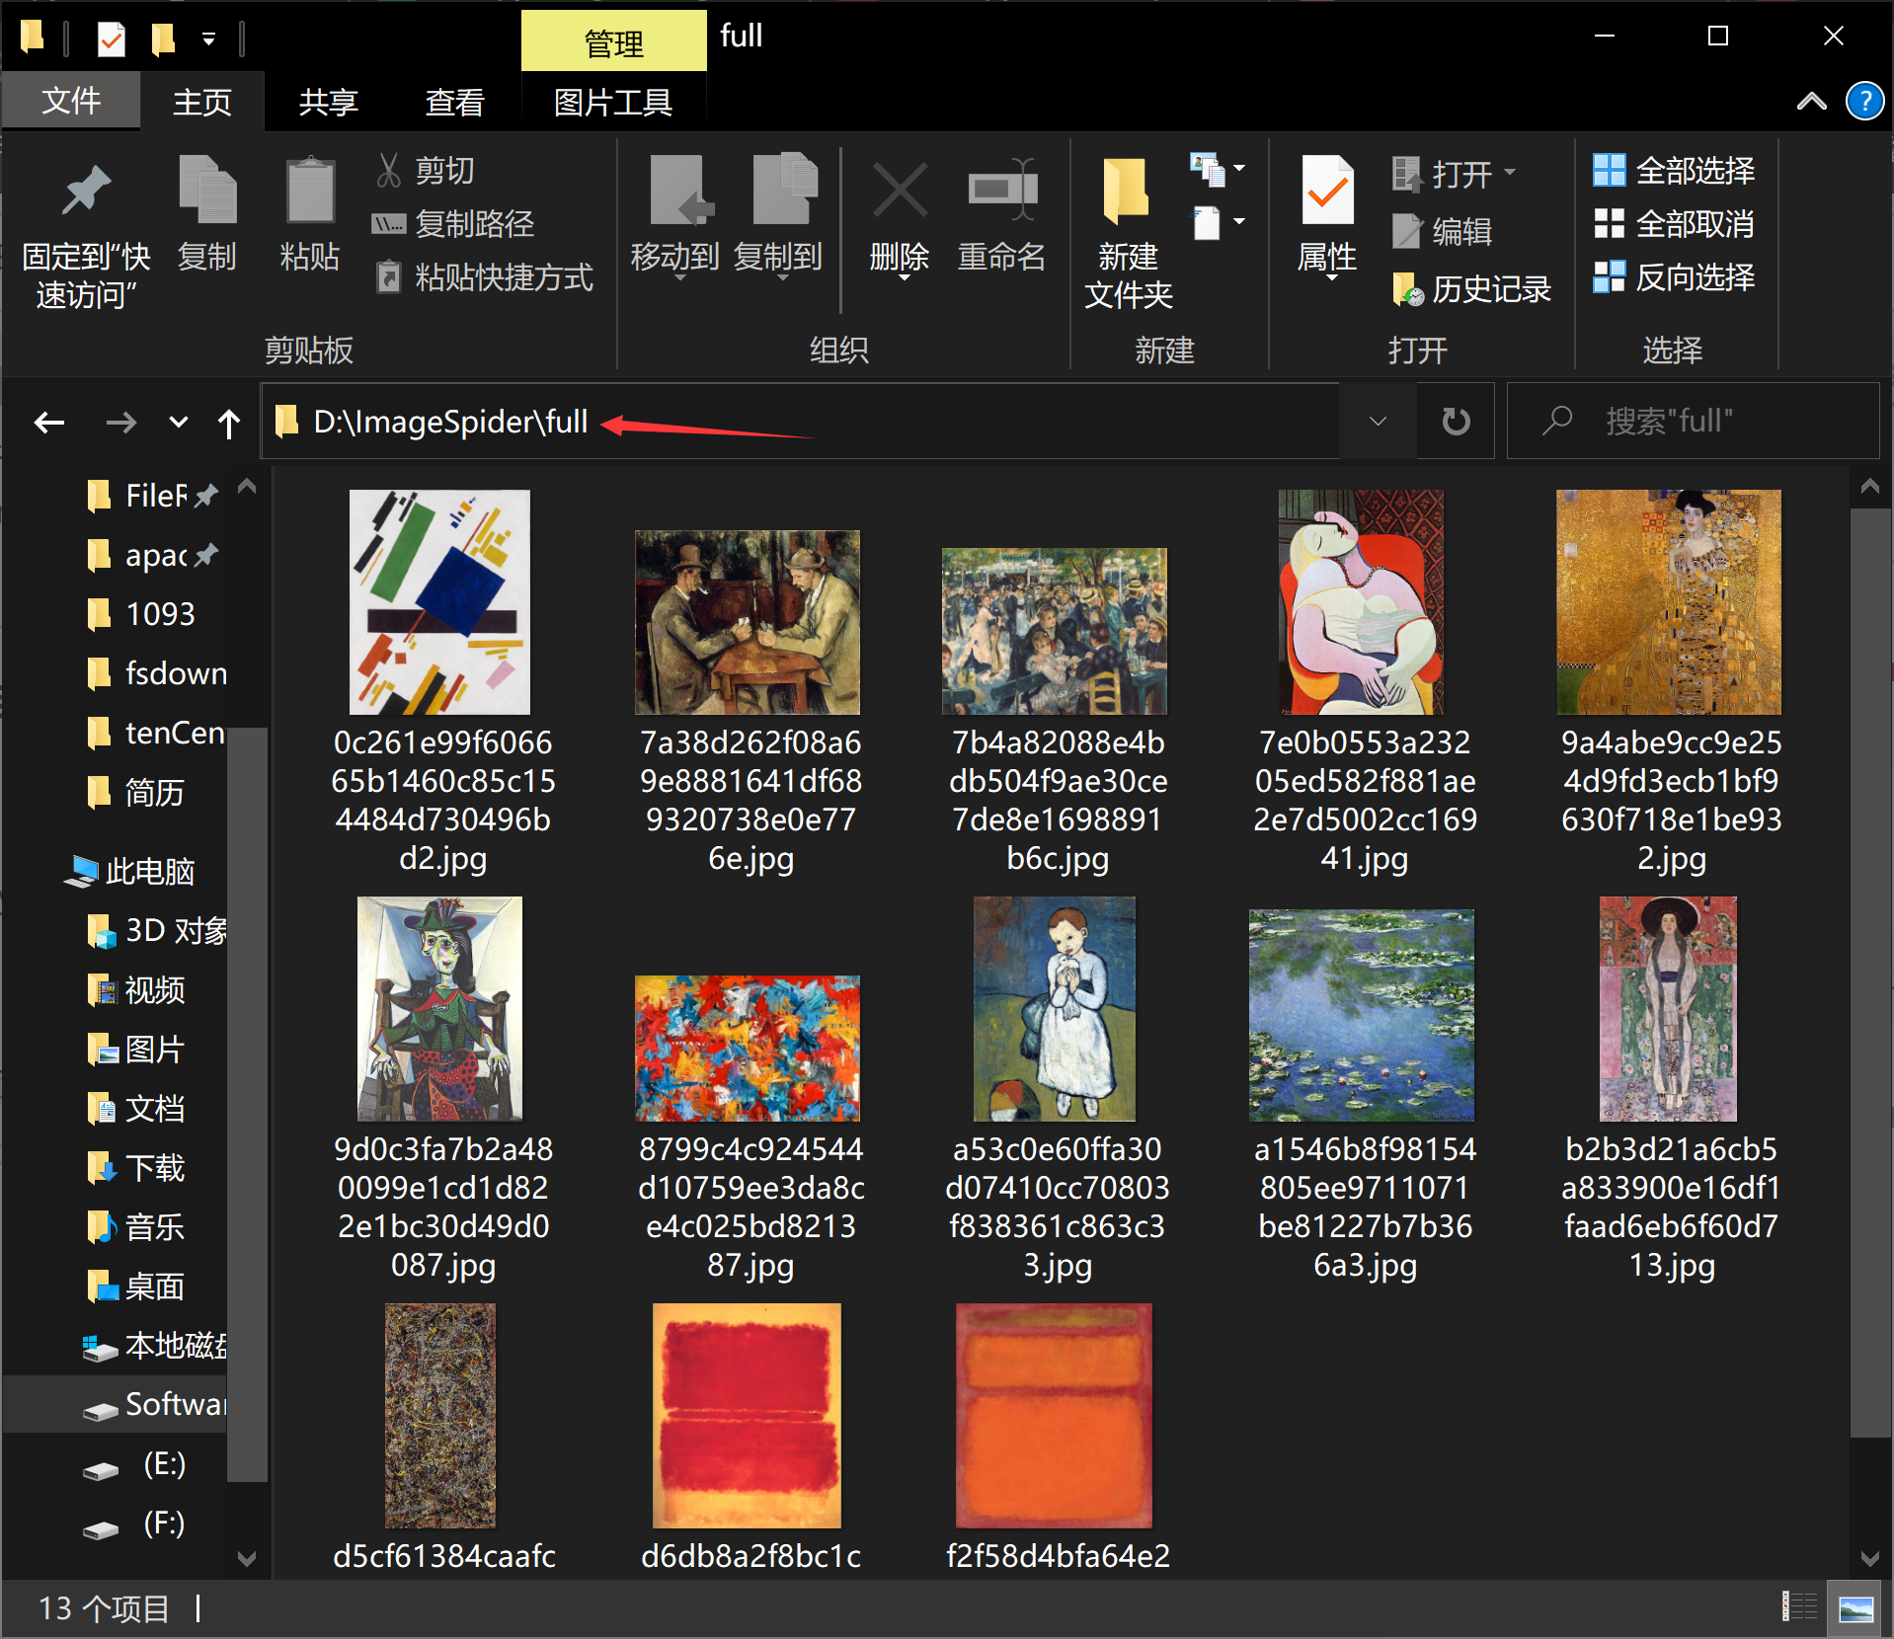Viewport: 1894px width, 1639px height.
Task: Go forward in navigation history
Action: 120,423
